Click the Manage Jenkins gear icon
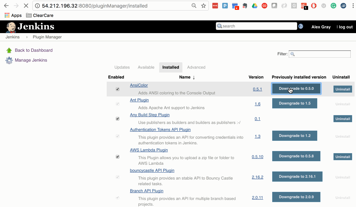This screenshot has width=356, height=207. click(9, 60)
